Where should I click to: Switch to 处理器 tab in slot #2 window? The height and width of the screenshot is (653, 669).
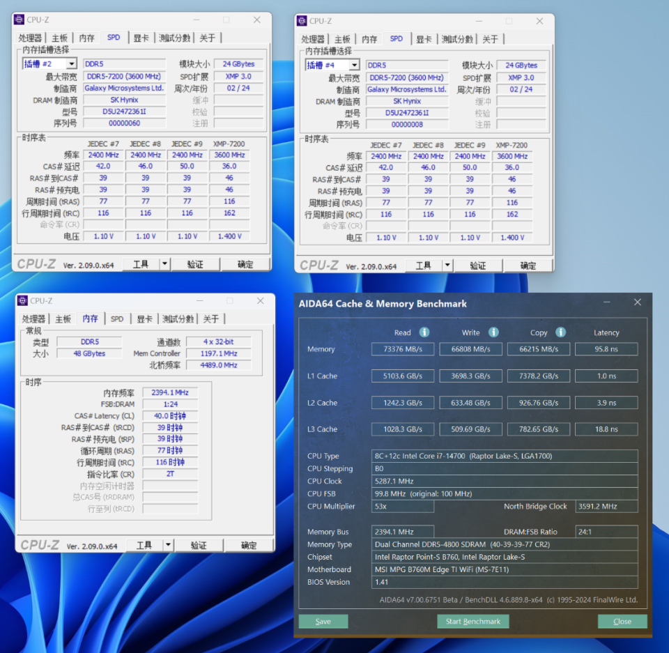[29, 38]
